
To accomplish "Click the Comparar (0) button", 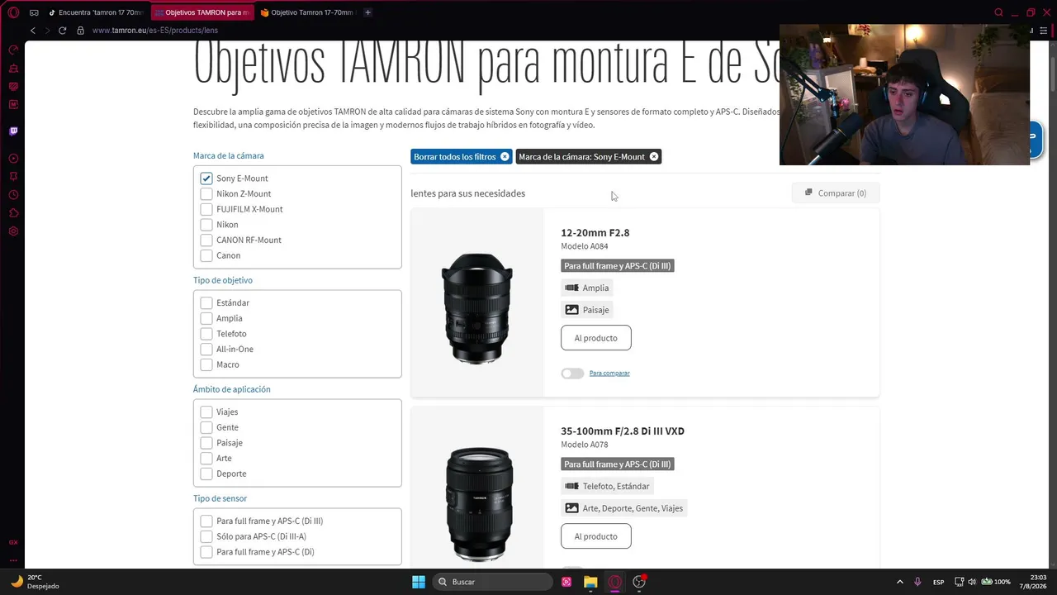I will (x=836, y=193).
